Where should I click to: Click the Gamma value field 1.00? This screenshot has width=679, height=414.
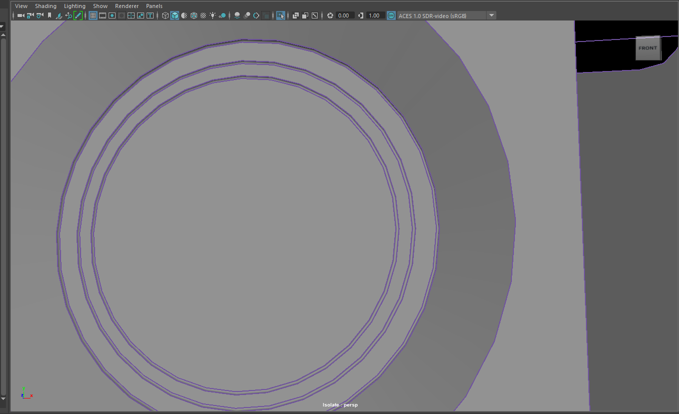[x=376, y=15]
